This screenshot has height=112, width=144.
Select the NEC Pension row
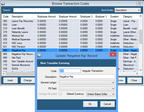[70, 47]
